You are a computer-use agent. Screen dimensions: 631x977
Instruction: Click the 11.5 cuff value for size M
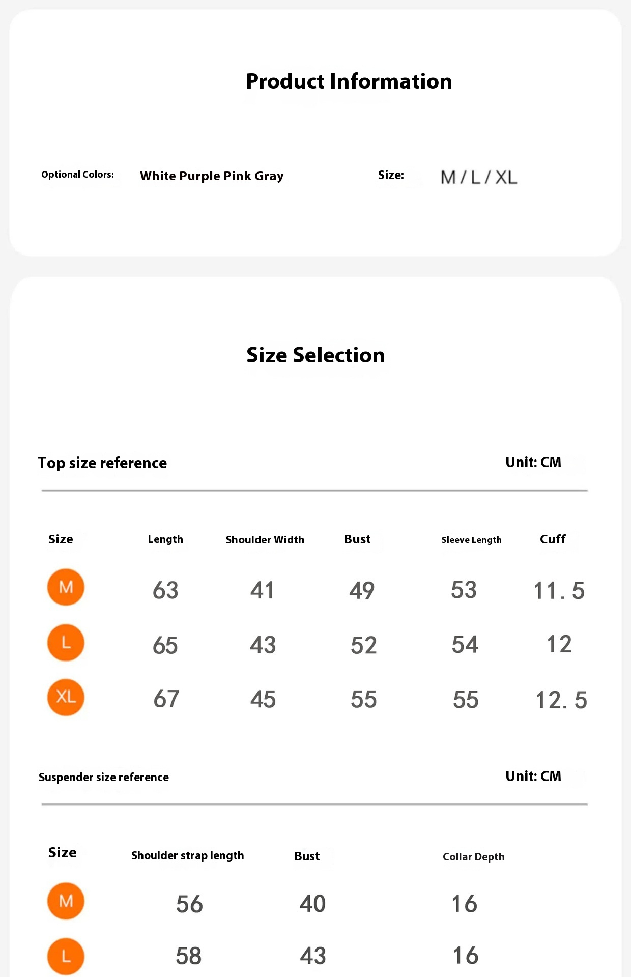[x=559, y=591]
